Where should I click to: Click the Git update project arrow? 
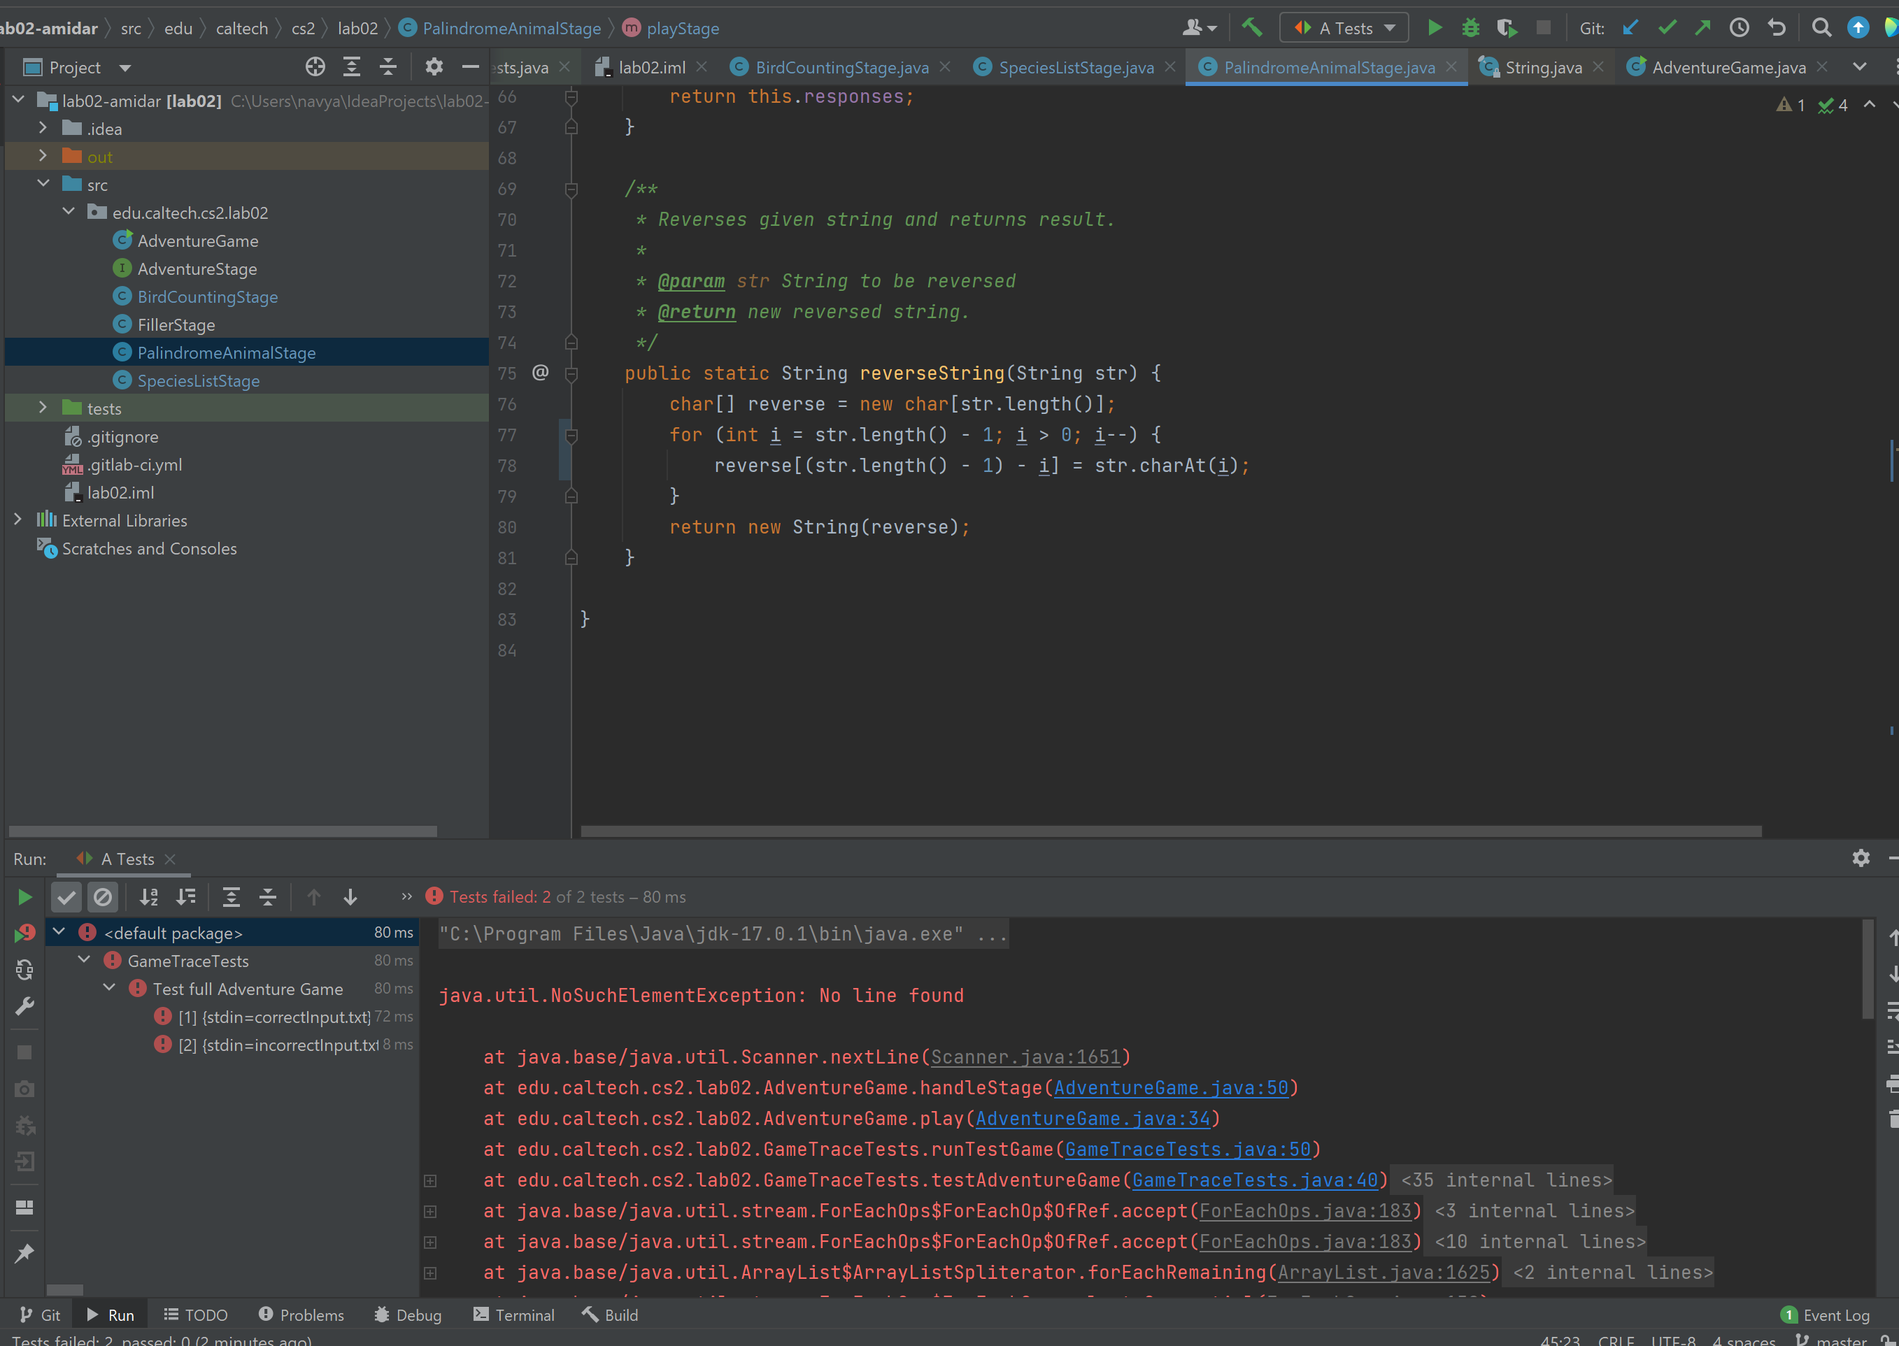[1630, 28]
